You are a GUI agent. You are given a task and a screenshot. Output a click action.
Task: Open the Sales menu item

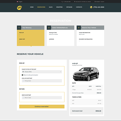tap(51, 7)
